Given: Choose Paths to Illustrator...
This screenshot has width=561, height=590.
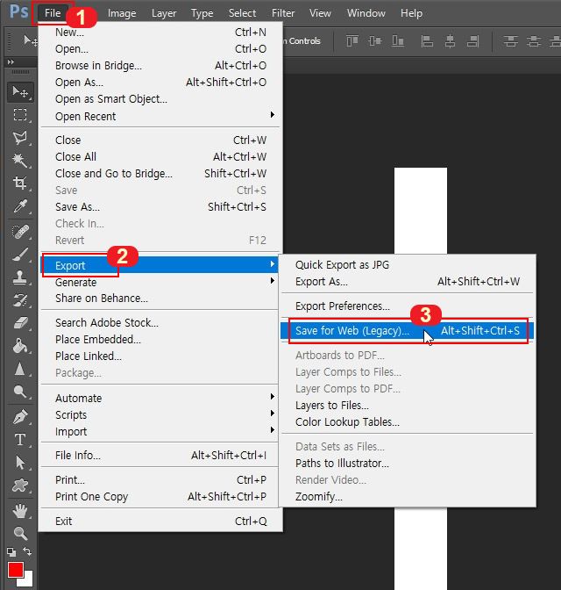Looking at the screenshot, I should pos(408,464).
